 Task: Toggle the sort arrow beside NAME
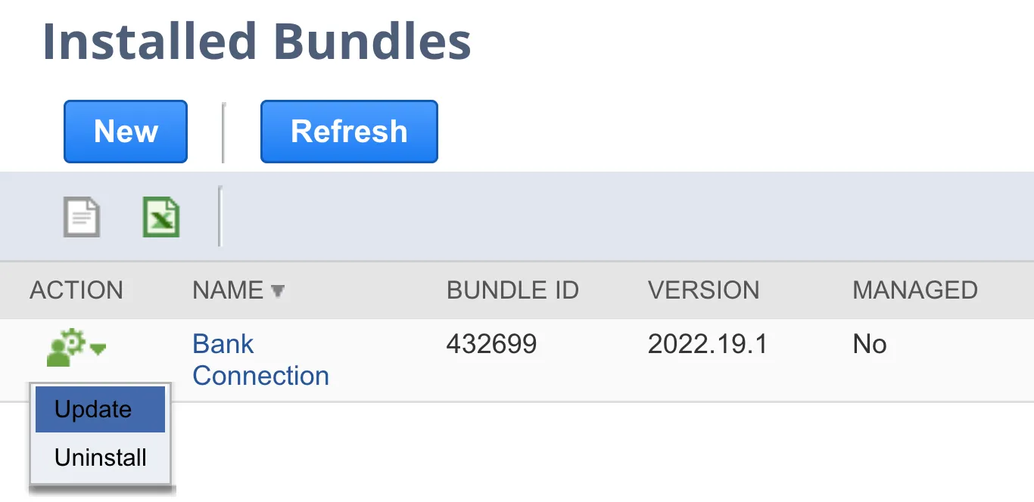pyautogui.click(x=278, y=290)
